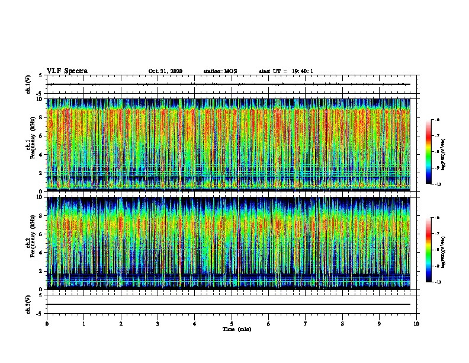
Task: Click the "Oct. 31, 2020" date label
Action: pos(165,71)
